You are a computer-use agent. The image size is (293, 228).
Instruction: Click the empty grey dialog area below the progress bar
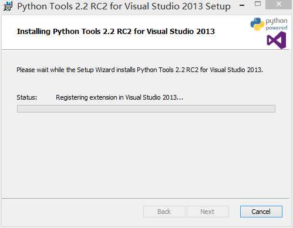click(146, 154)
